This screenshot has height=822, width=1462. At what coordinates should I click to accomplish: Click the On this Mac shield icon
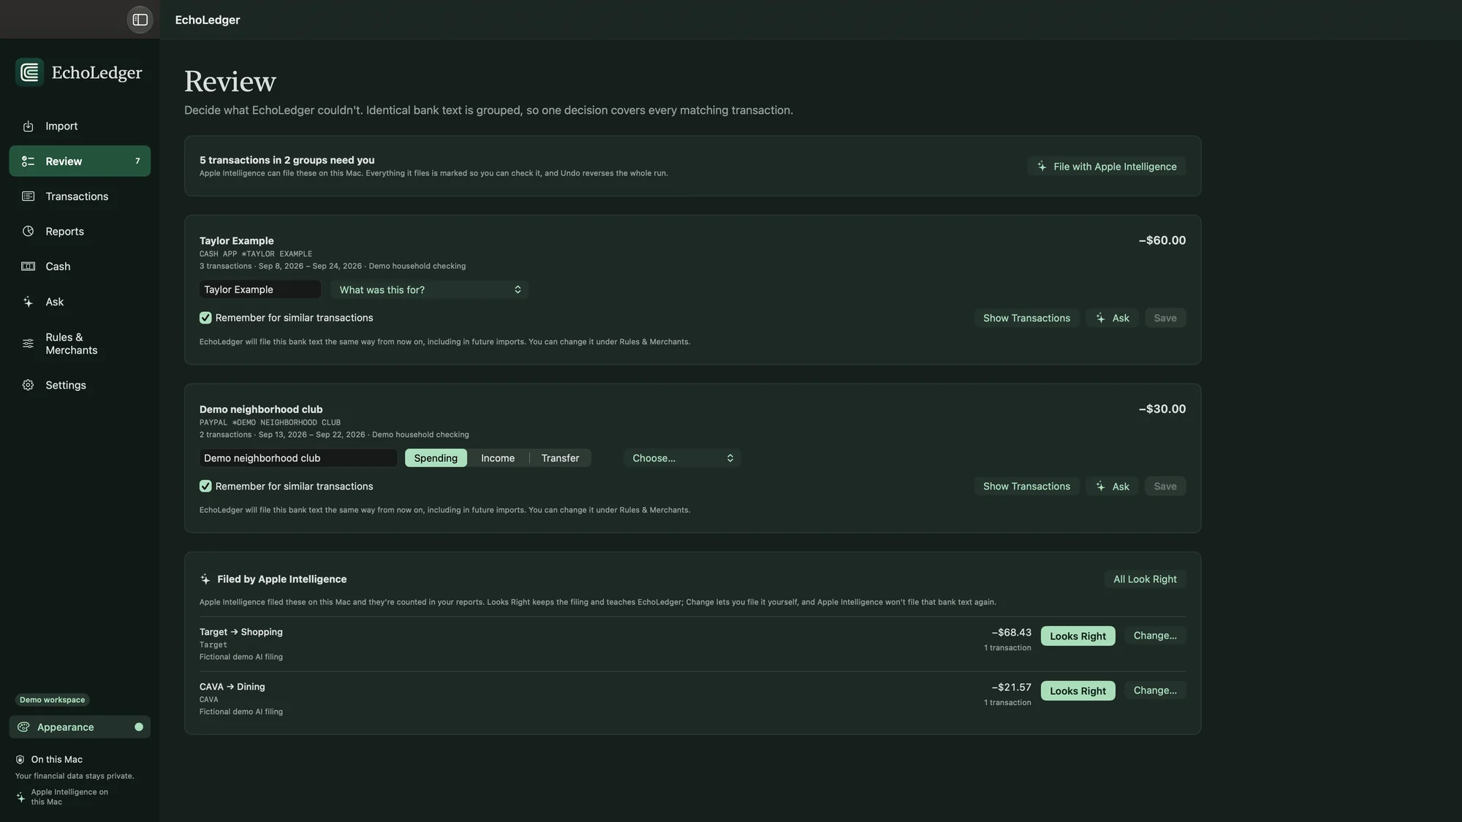20,760
